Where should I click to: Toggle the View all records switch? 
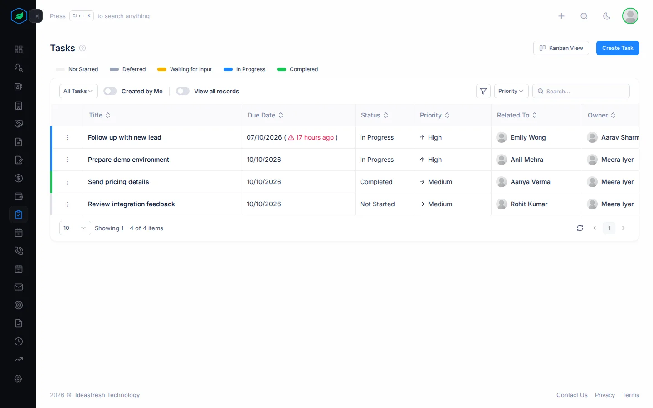(183, 91)
